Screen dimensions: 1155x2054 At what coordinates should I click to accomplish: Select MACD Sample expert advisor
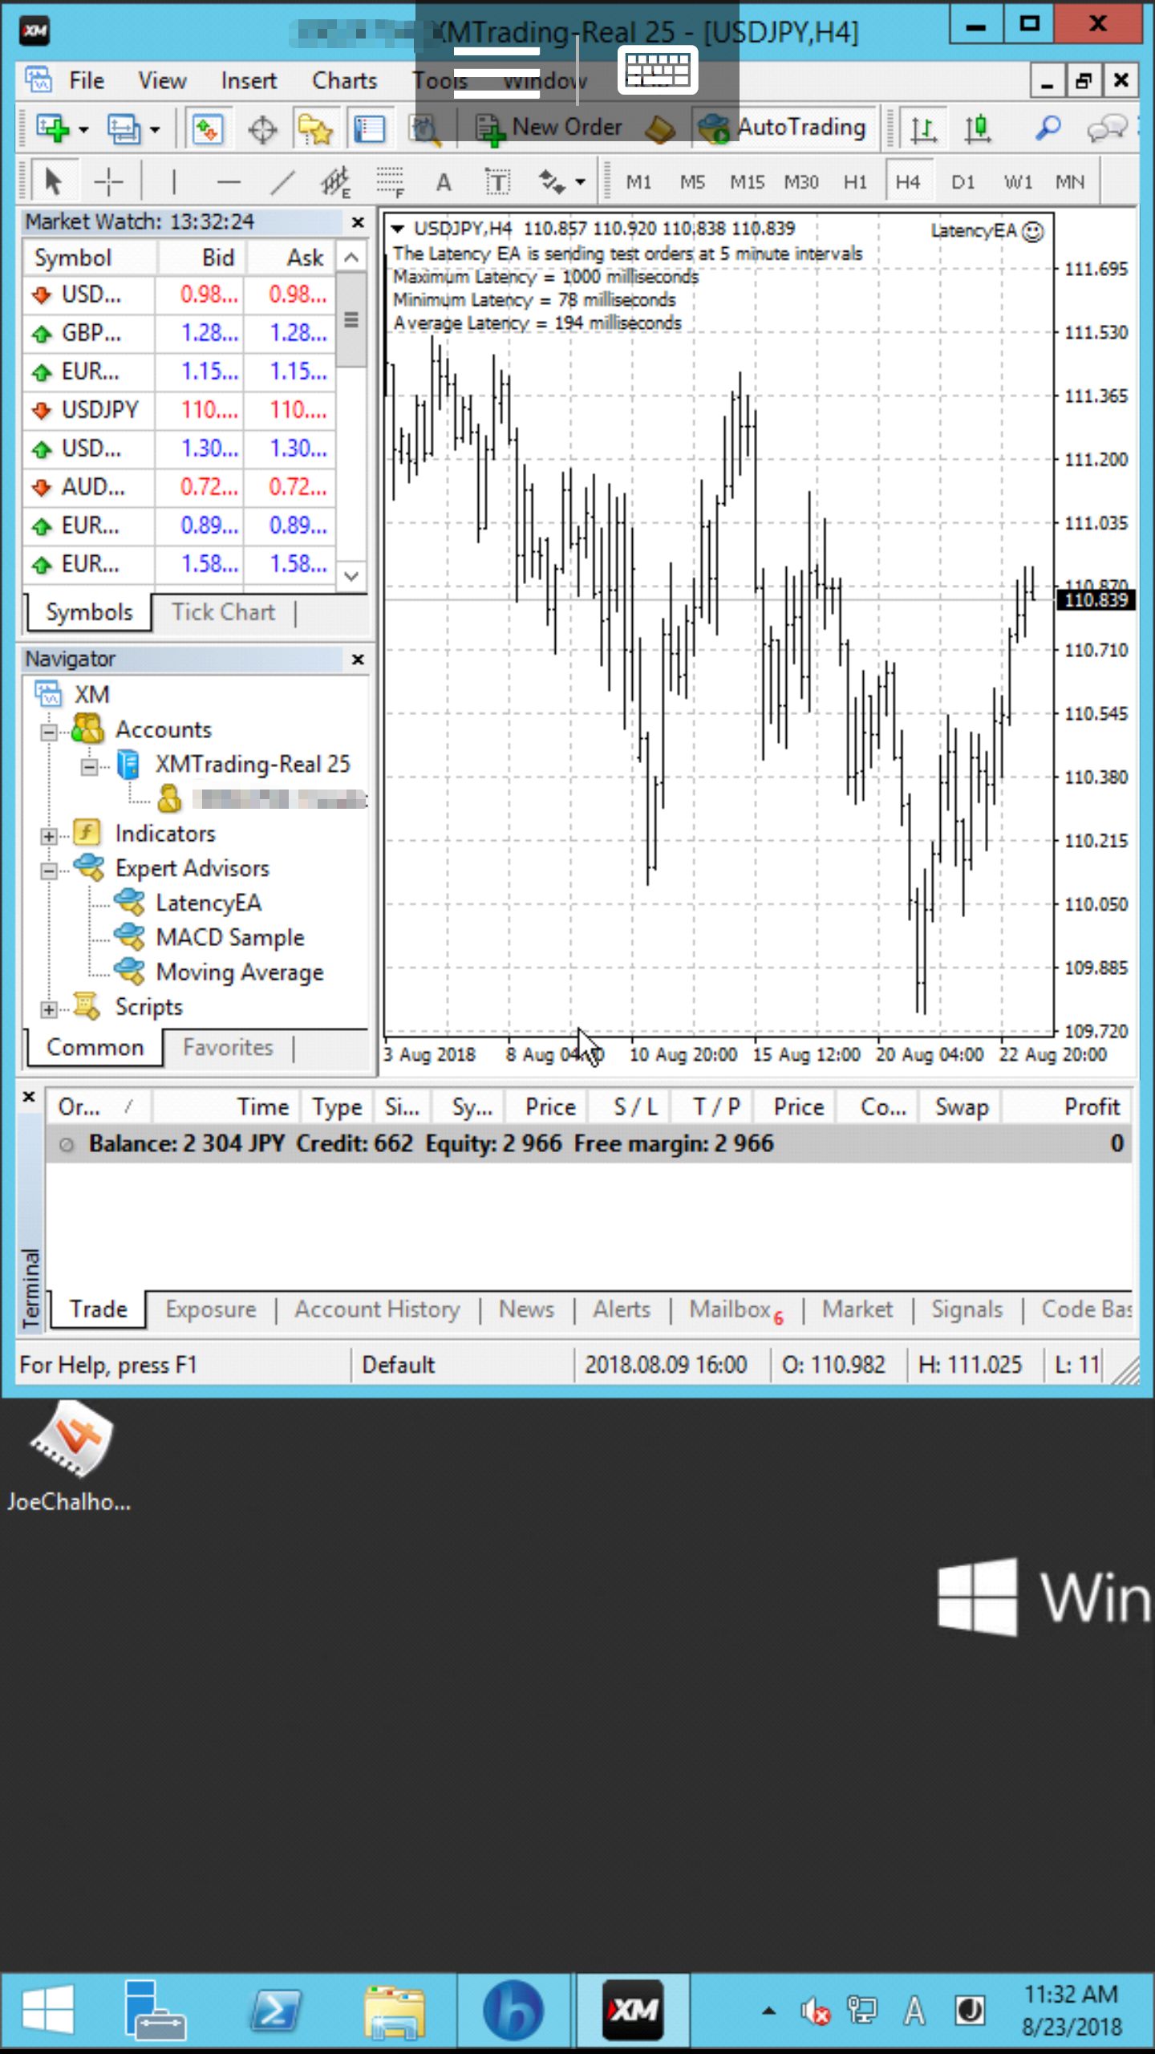(x=230, y=937)
